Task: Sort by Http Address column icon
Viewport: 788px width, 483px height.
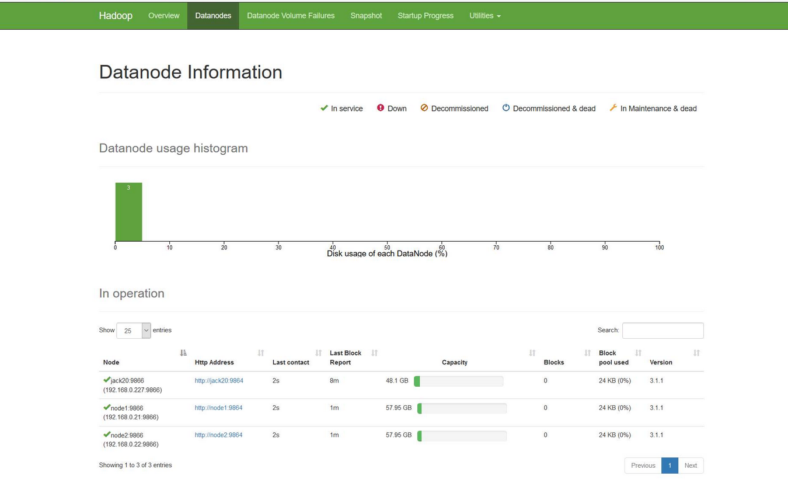Action: pos(261,353)
